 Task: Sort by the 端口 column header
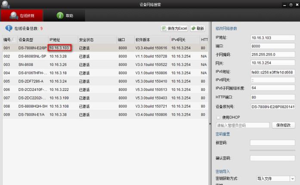click(x=126, y=40)
